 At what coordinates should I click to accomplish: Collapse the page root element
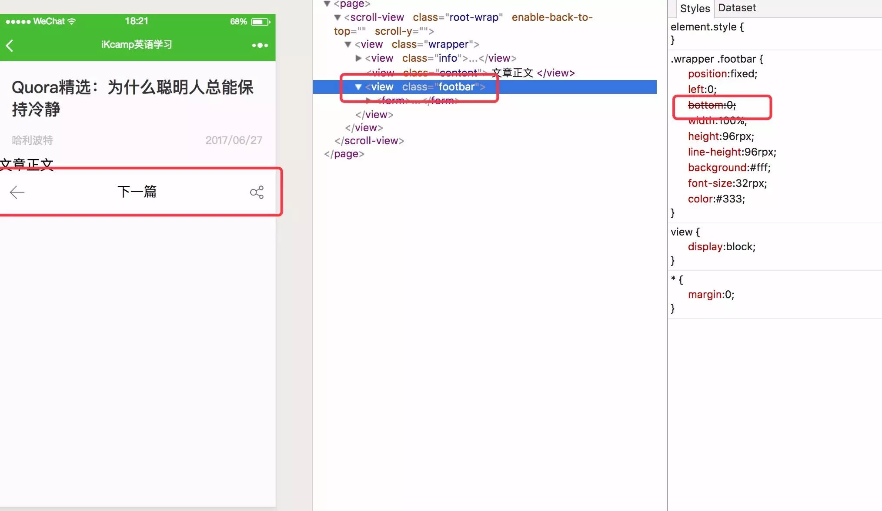(x=327, y=4)
